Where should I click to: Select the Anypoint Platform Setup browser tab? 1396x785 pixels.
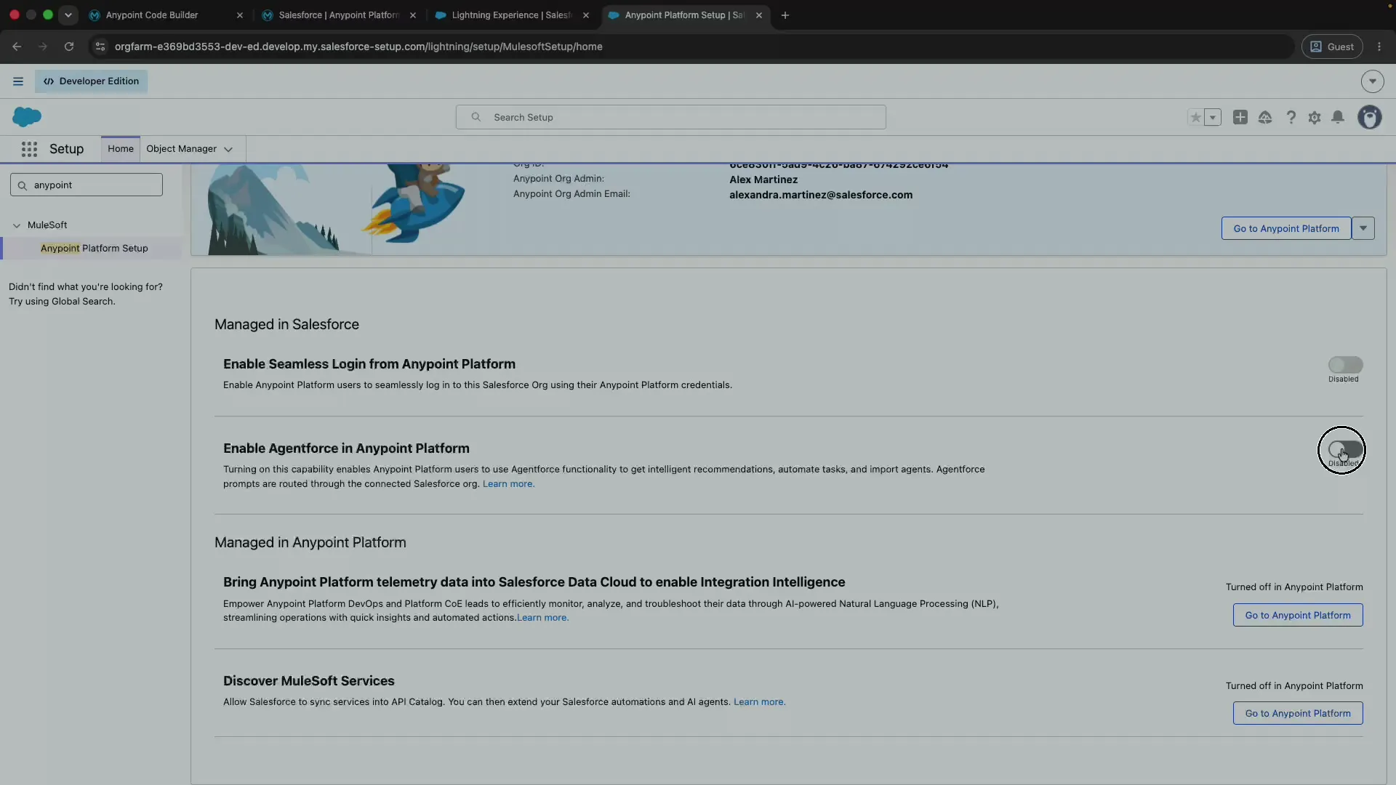pos(683,15)
